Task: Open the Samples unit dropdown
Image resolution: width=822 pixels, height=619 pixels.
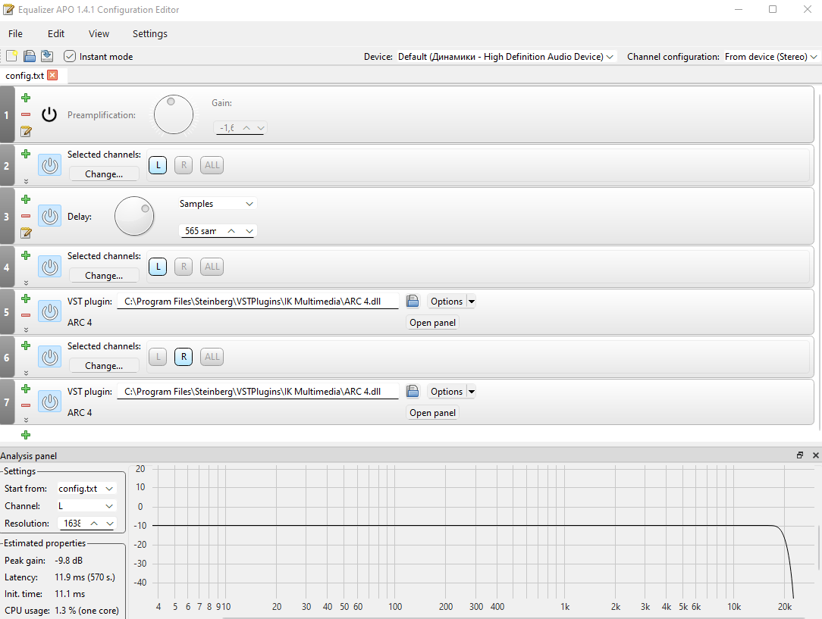Action: 217,203
